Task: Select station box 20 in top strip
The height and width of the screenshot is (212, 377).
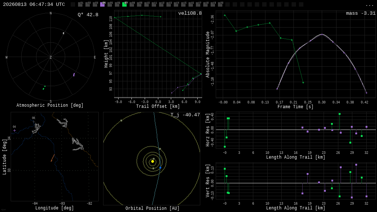Action: point(220,4)
